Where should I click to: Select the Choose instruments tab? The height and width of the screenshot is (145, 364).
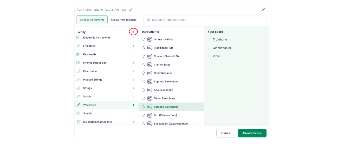click(92, 20)
